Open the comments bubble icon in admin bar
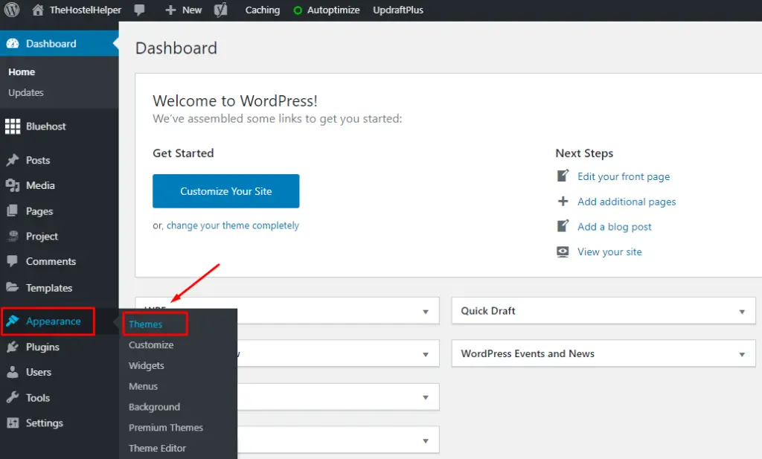This screenshot has width=762, height=459. [139, 10]
